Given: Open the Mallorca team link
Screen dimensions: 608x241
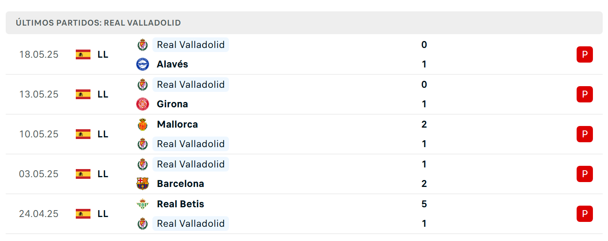Looking at the screenshot, I should [177, 124].
